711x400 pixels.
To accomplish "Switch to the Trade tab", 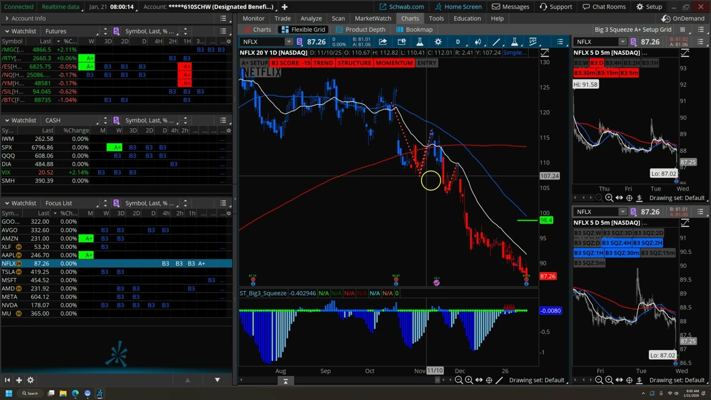I will pyautogui.click(x=282, y=18).
